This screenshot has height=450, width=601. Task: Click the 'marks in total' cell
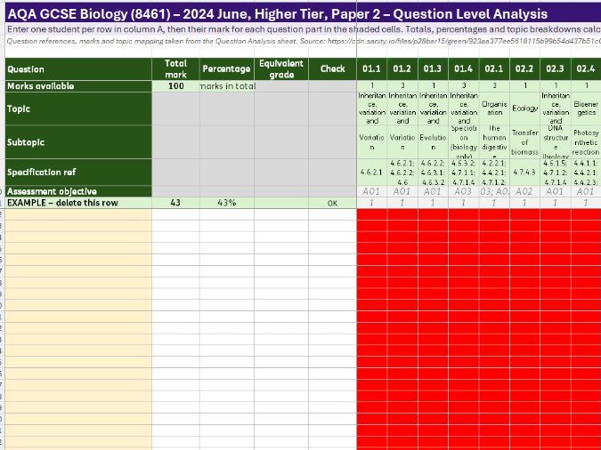coord(226,86)
